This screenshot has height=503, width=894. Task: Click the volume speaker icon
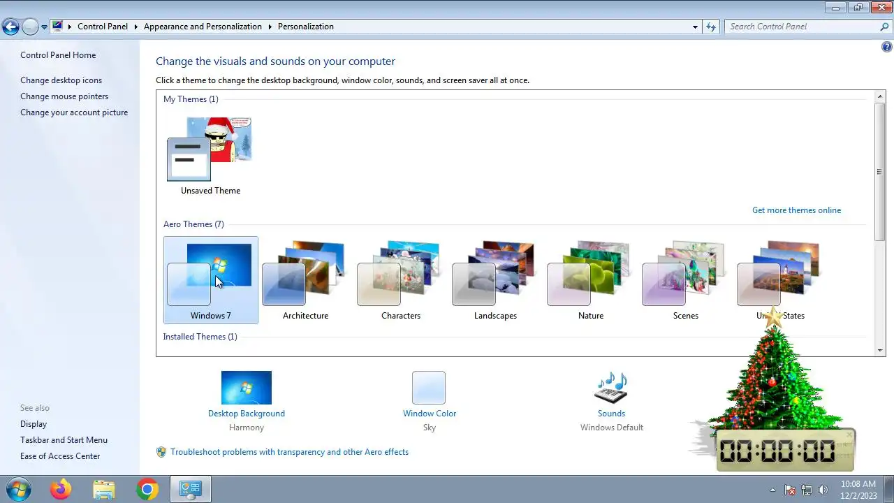click(823, 490)
